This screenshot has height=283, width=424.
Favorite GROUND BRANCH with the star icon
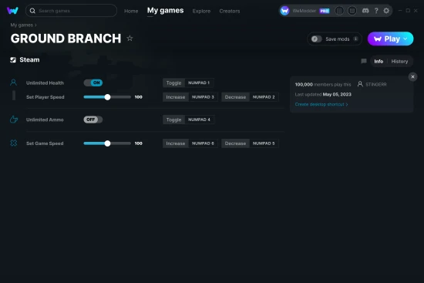130,39
